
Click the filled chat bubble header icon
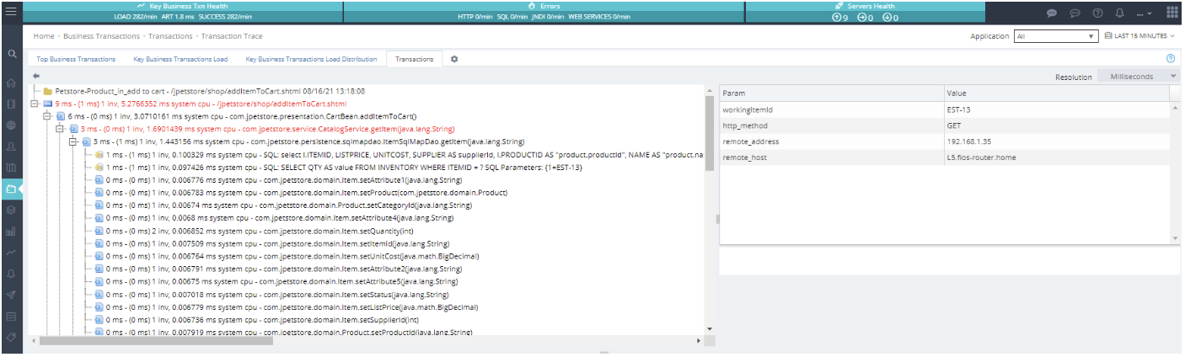coord(1052,13)
